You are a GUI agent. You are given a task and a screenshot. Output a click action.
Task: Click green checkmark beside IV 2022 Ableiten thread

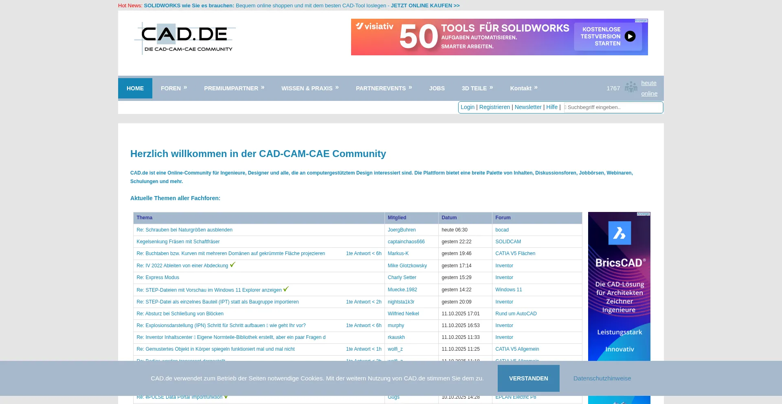[233, 264]
